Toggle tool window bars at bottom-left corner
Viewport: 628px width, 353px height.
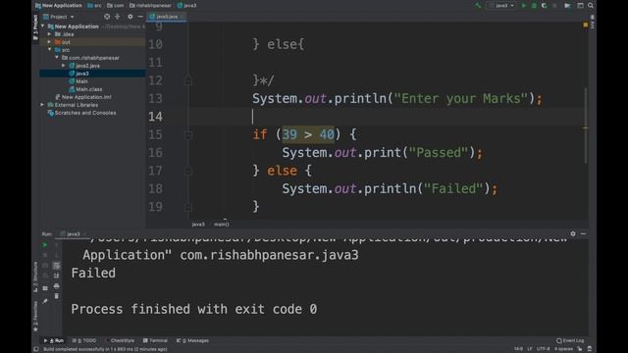pyautogui.click(x=36, y=349)
